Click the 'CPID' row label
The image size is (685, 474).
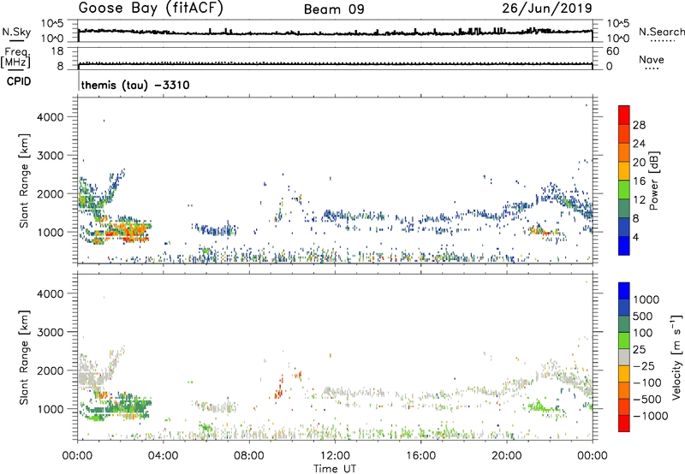tap(19, 81)
